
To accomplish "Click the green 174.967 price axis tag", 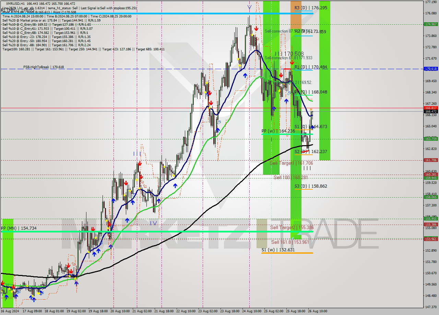I will (x=431, y=24).
